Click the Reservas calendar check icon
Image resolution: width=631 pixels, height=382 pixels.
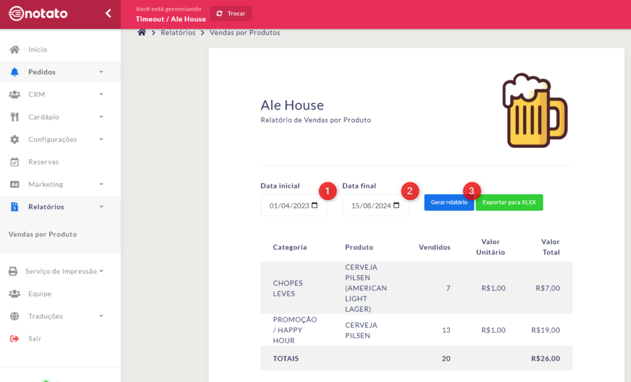coord(15,162)
